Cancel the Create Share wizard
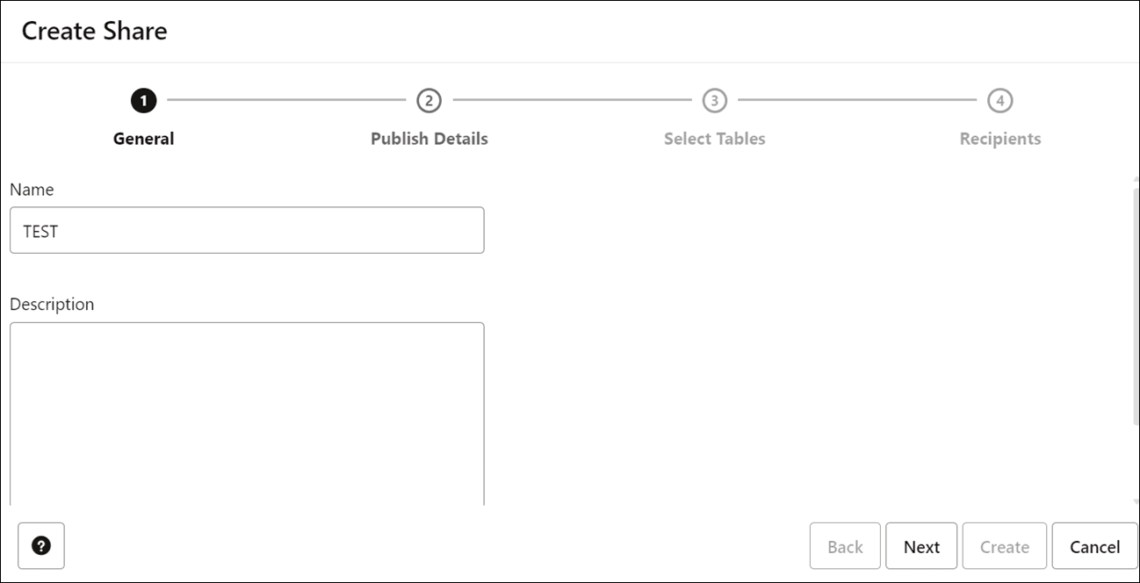This screenshot has height=583, width=1140. [1093, 545]
